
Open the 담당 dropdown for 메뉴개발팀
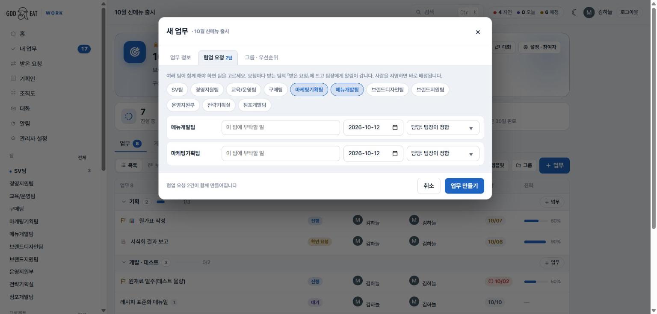[x=443, y=128]
